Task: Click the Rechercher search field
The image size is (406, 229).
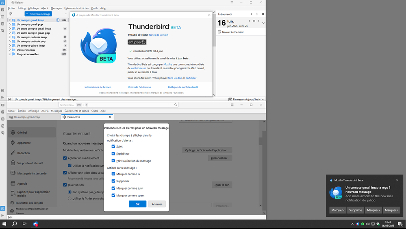Action: (118, 105)
